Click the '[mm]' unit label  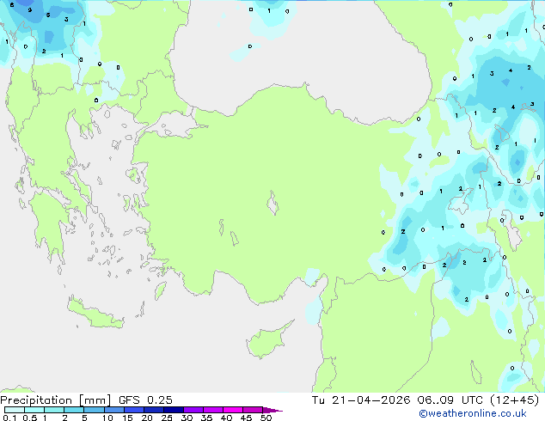tap(95, 400)
